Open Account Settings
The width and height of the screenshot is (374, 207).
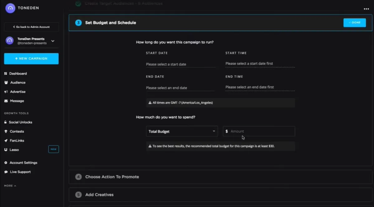pos(22,162)
